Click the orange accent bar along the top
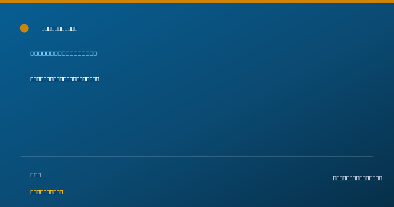This screenshot has height=207, width=394. (197, 2)
